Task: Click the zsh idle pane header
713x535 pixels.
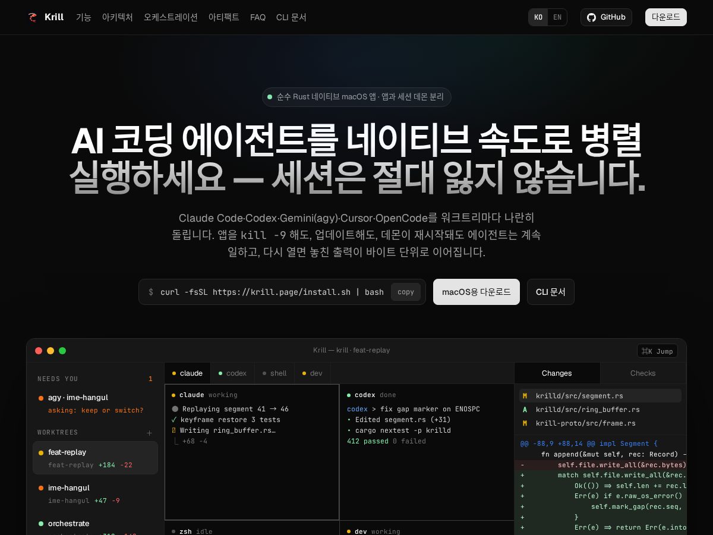Action: click(x=192, y=531)
